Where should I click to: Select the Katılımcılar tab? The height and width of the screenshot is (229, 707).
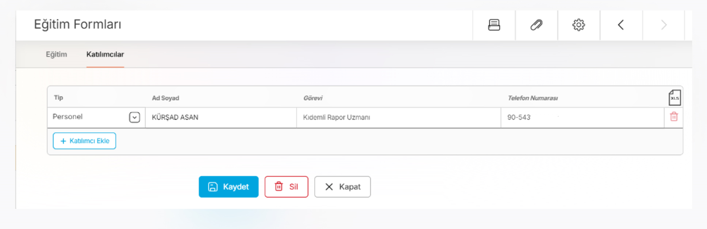pos(105,54)
